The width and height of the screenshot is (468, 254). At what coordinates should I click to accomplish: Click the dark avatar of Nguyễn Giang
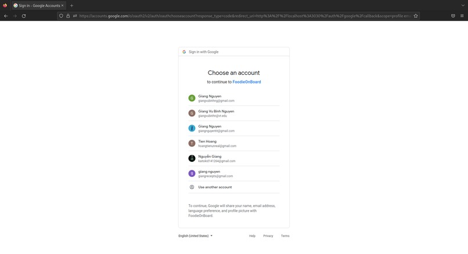click(x=192, y=158)
